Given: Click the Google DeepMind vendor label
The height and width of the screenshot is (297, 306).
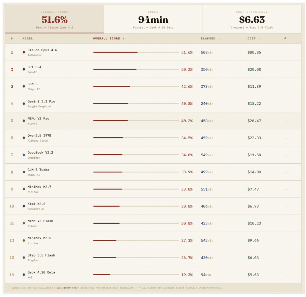Looking at the screenshot, I should click(39, 106).
